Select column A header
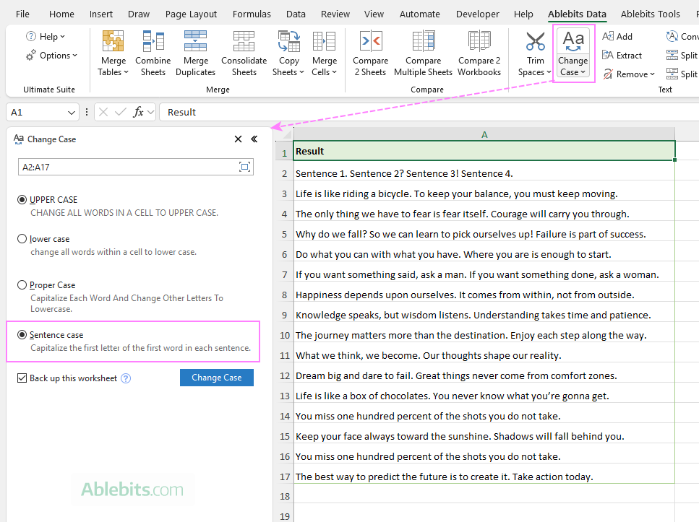The image size is (699, 522). [484, 134]
